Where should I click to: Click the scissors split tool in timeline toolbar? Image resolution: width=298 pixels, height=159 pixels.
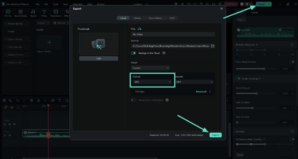point(38,100)
